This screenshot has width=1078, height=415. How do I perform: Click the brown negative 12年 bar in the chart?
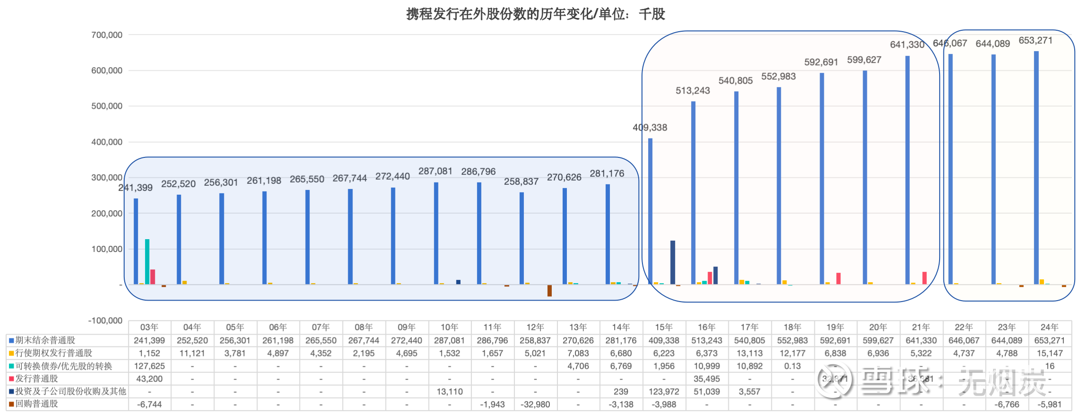[550, 291]
